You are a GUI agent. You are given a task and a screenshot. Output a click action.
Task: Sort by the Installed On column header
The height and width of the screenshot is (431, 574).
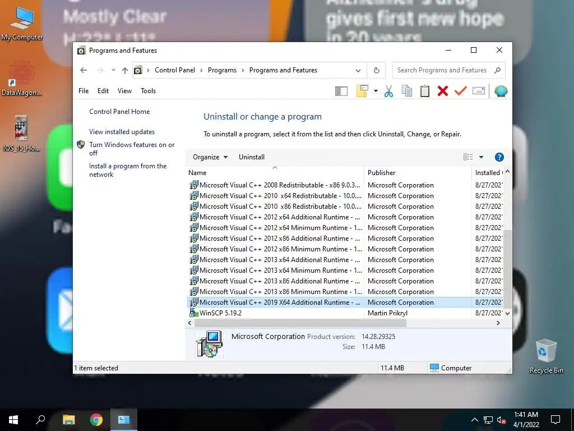(488, 173)
